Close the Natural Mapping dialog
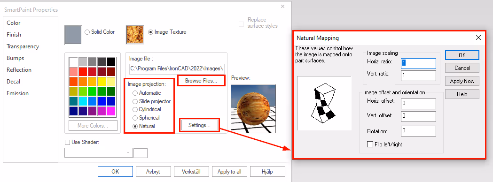Screen dimensions: 493x182 [x=478, y=38]
